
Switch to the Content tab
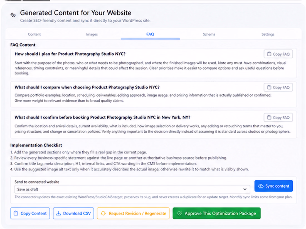pos(34,34)
